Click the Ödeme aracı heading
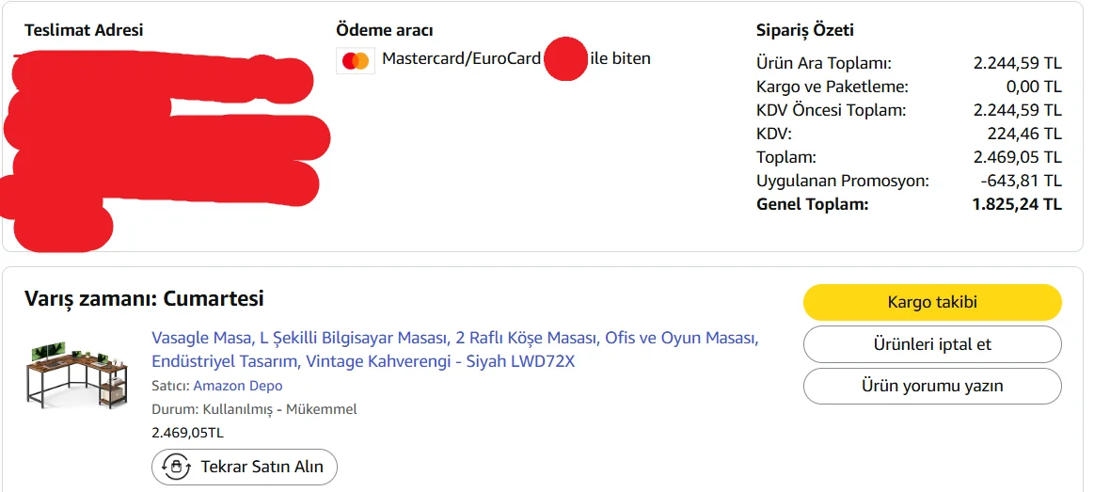Viewport: 1094px width, 492px height. (x=384, y=30)
